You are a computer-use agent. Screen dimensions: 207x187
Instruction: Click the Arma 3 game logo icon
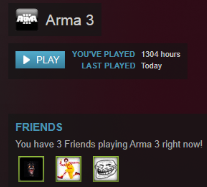tap(27, 19)
